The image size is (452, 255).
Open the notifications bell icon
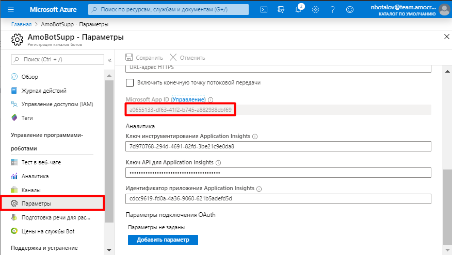298,9
